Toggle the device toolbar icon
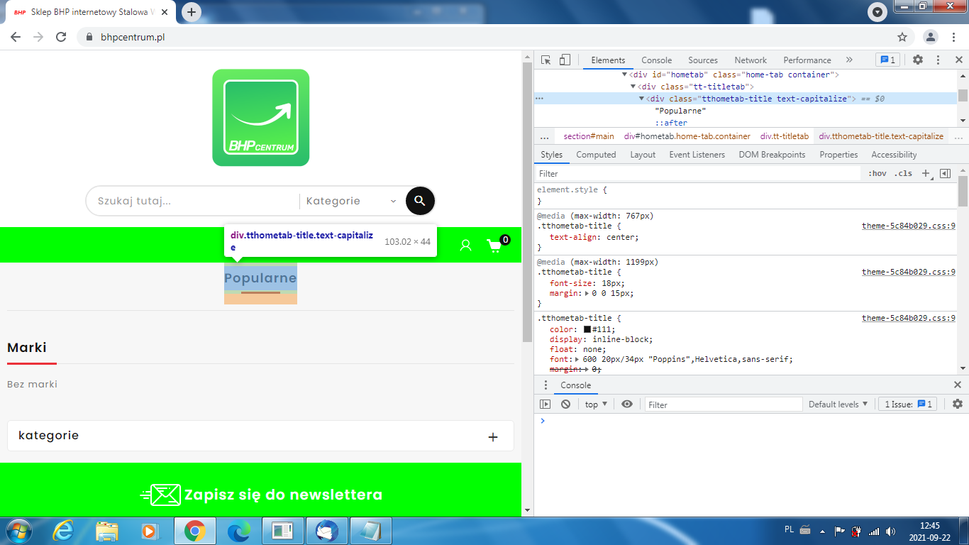Image resolution: width=969 pixels, height=545 pixels. [x=565, y=60]
